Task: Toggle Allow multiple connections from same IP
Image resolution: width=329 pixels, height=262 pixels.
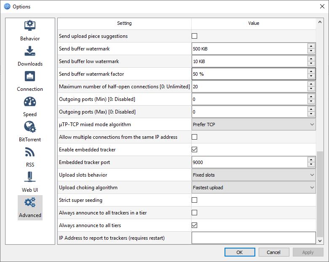Action: [195, 137]
